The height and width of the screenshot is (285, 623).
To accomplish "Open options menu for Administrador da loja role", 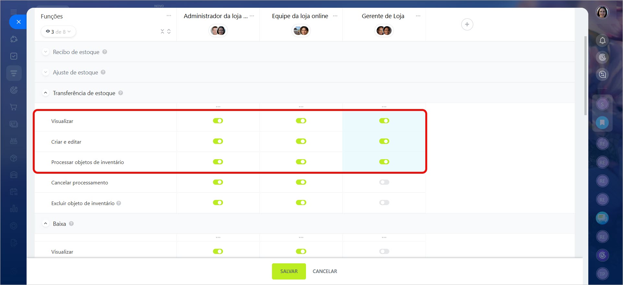I will click(x=252, y=16).
